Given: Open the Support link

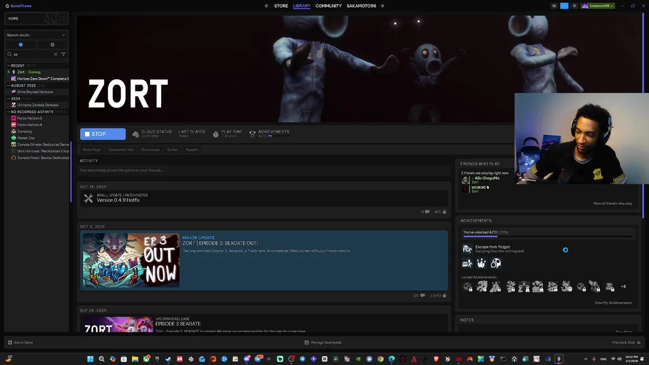Looking at the screenshot, I should [192, 150].
